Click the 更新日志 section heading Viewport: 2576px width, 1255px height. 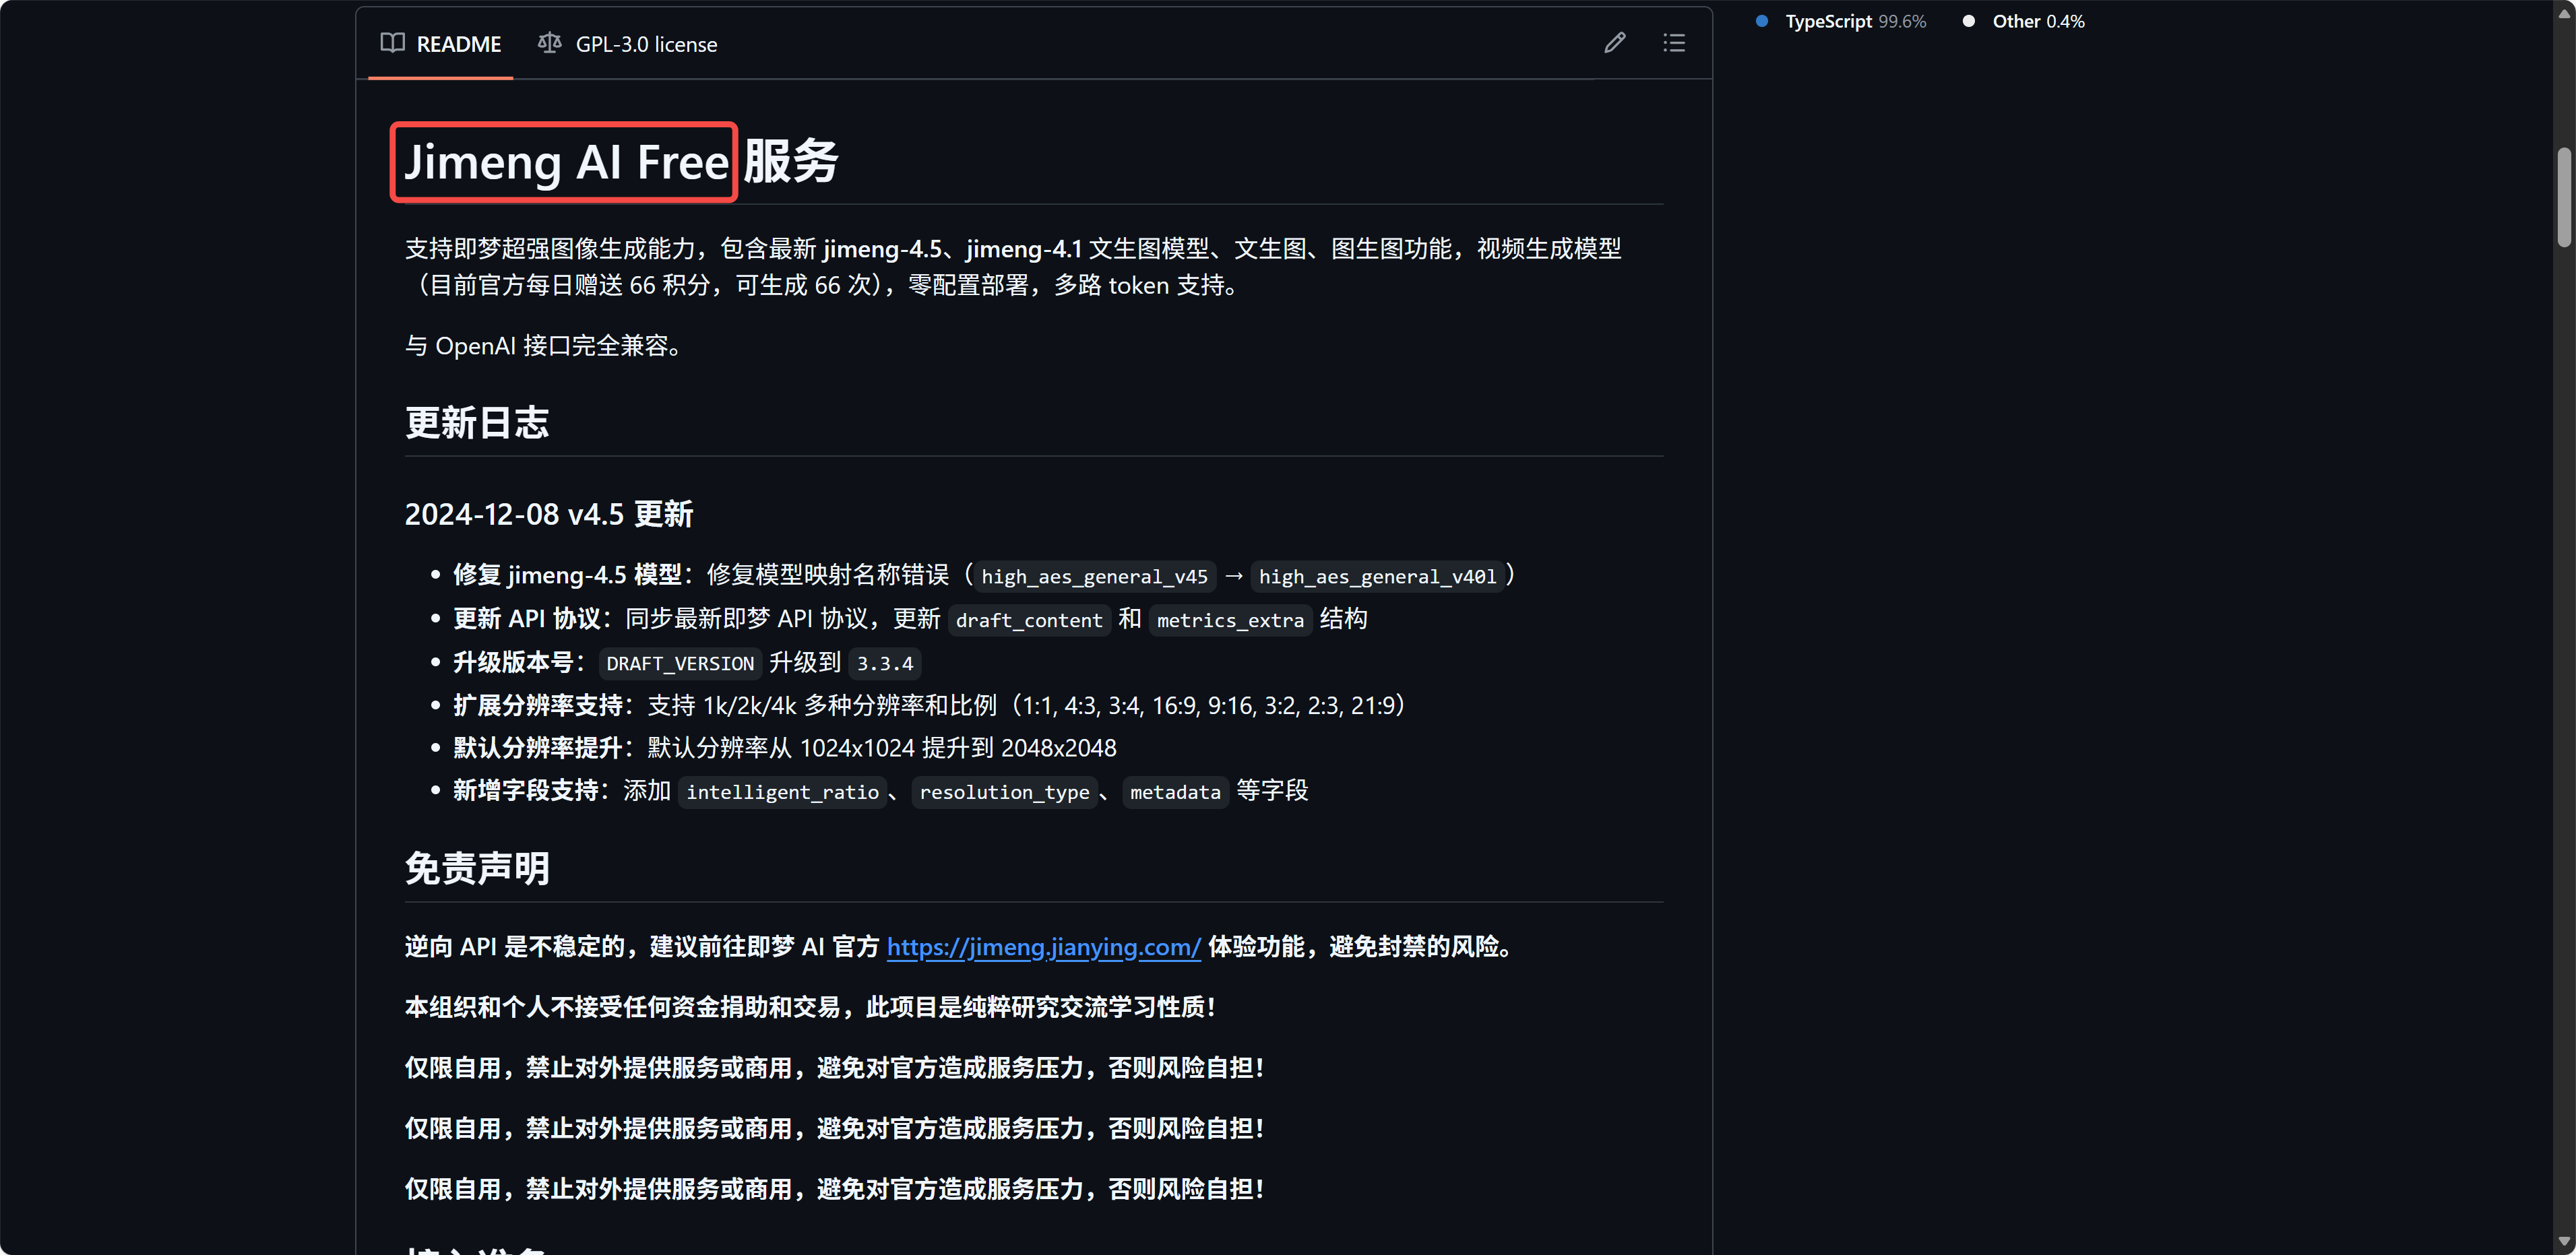click(x=477, y=422)
